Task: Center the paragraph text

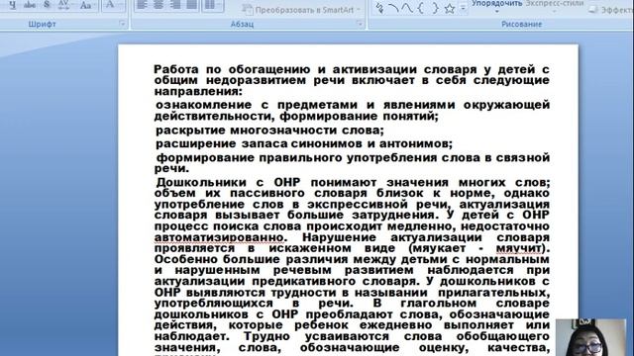Action: pos(158,5)
